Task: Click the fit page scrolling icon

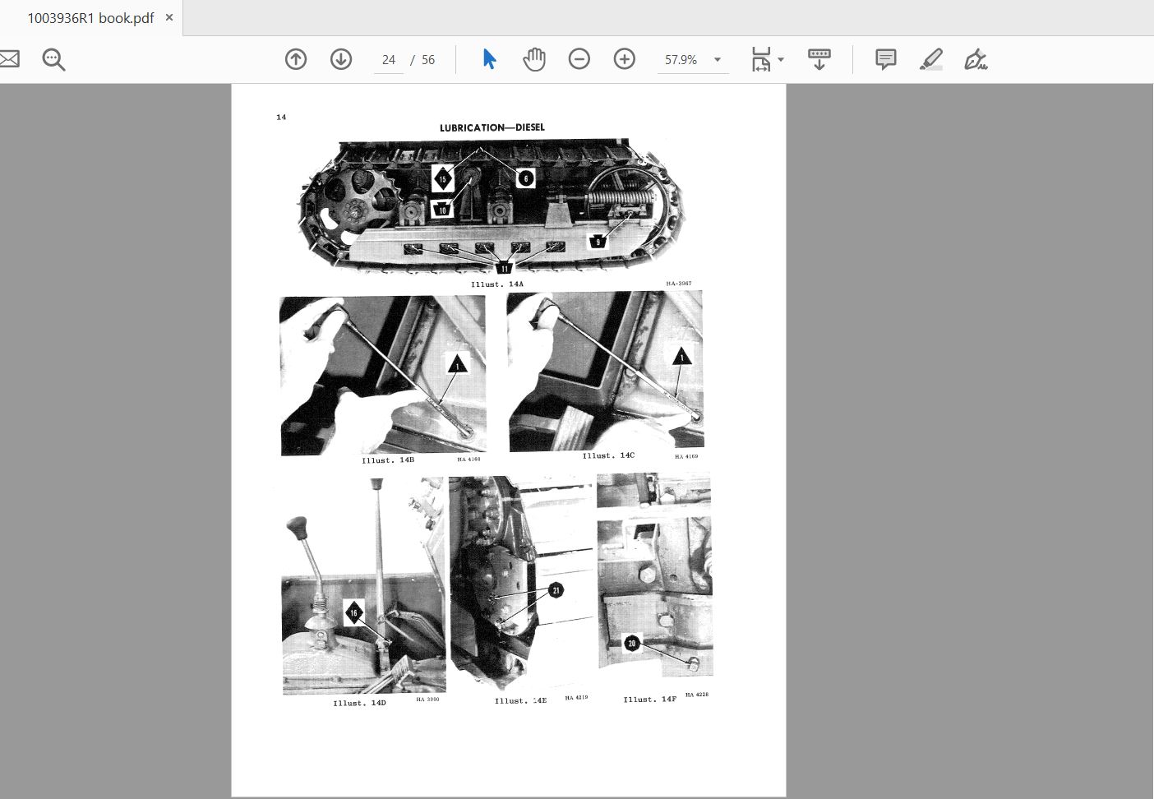Action: (x=761, y=59)
